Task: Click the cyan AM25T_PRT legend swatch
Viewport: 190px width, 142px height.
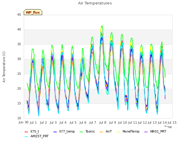Action: click(26, 137)
